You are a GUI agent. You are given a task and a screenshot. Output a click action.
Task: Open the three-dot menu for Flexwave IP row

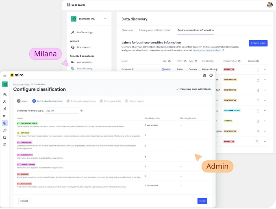click(265, 69)
